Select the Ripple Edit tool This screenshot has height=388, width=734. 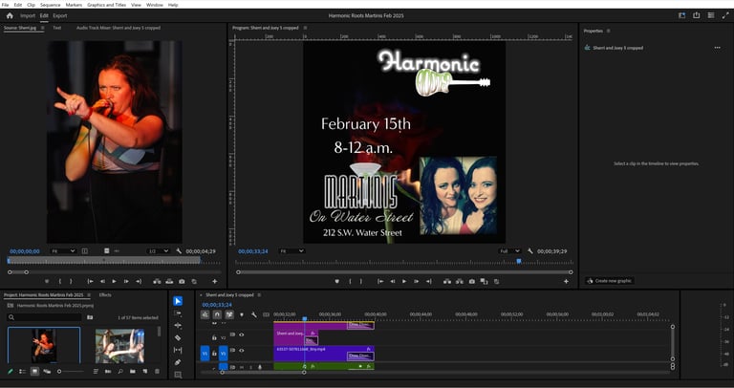point(178,325)
